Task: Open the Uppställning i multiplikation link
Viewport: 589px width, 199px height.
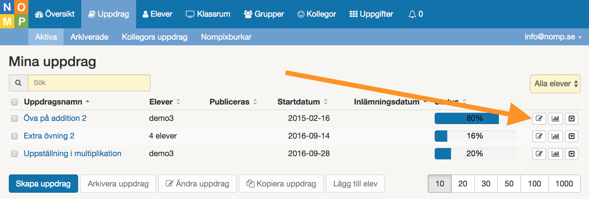Action: coord(72,154)
